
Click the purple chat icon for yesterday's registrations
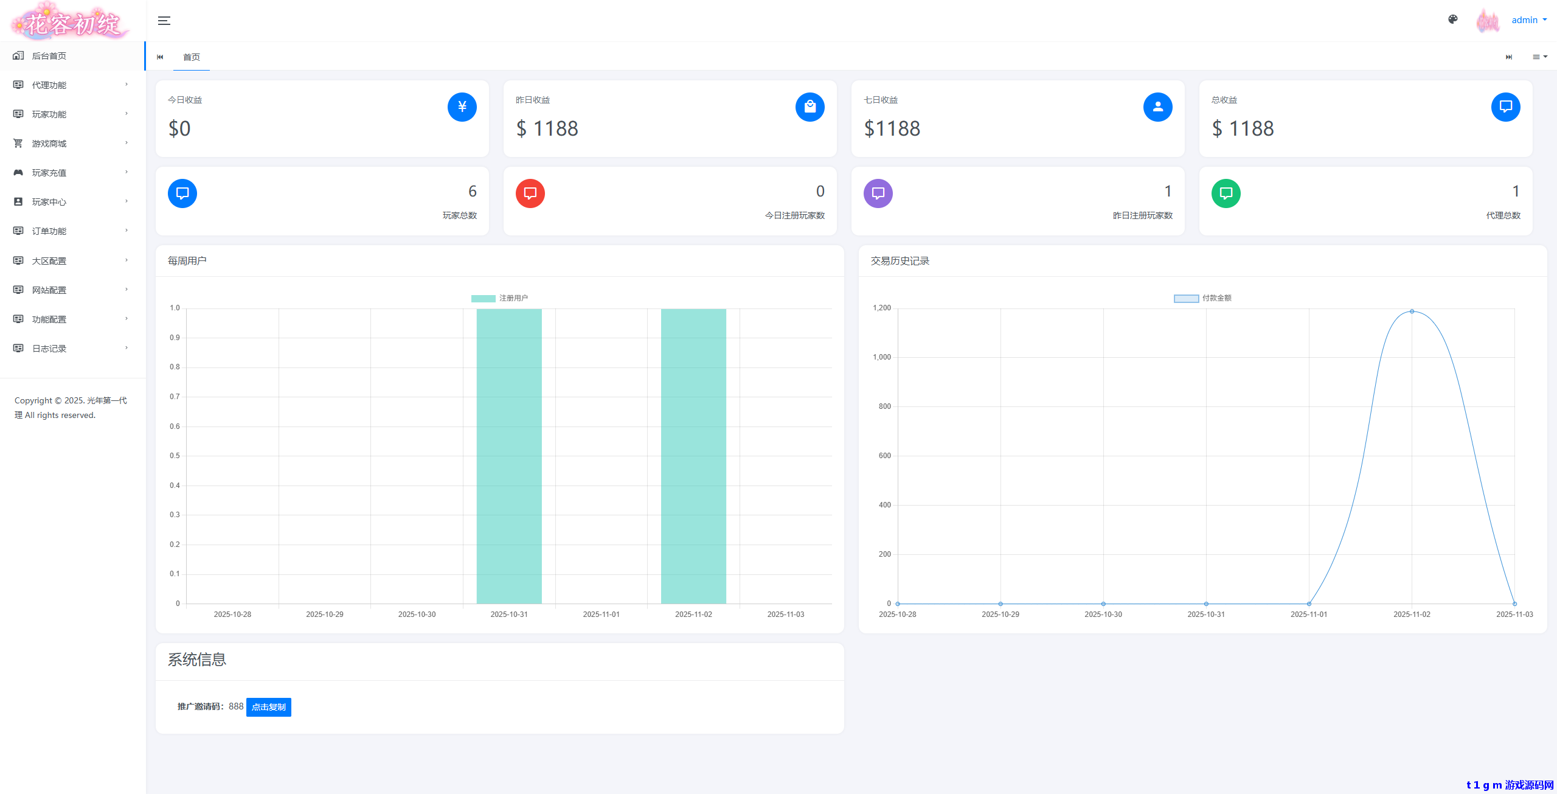(878, 193)
